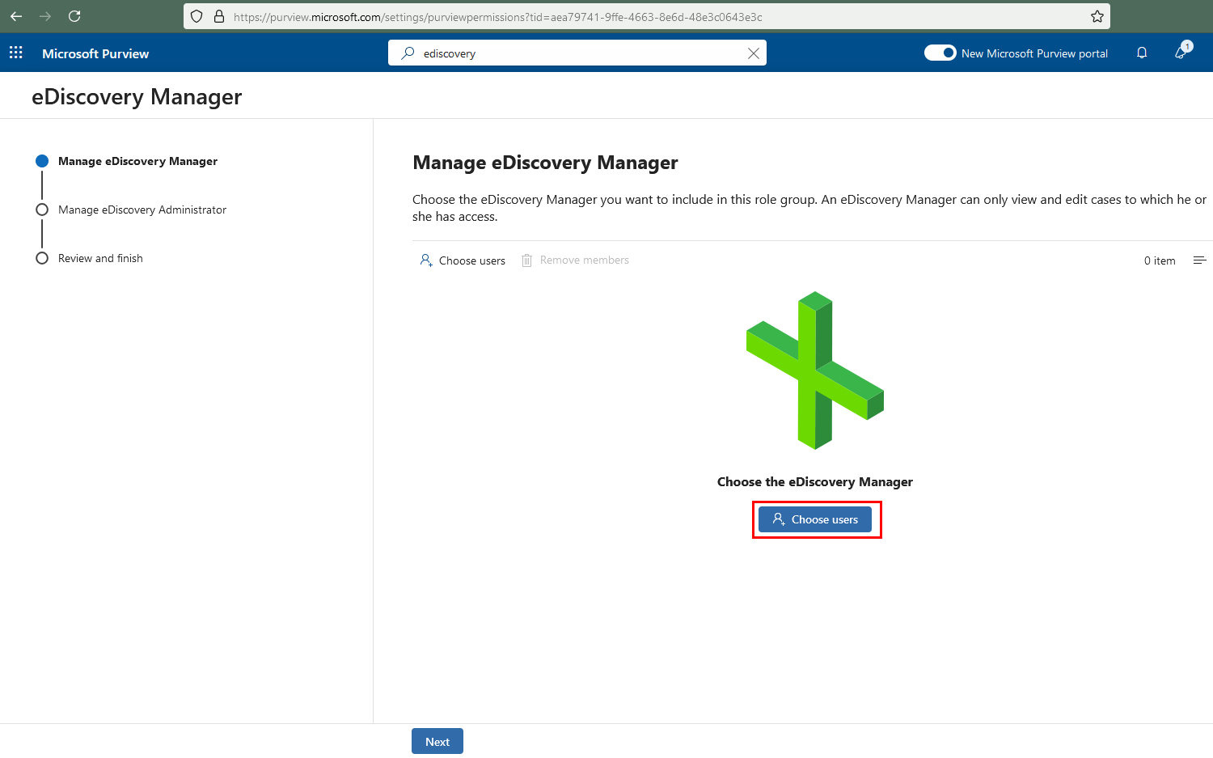Image resolution: width=1213 pixels, height=758 pixels.
Task: Click Remove members in the command bar
Action: (x=575, y=260)
